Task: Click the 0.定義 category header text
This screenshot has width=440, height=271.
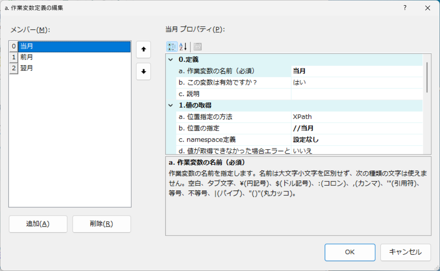Action: point(188,60)
